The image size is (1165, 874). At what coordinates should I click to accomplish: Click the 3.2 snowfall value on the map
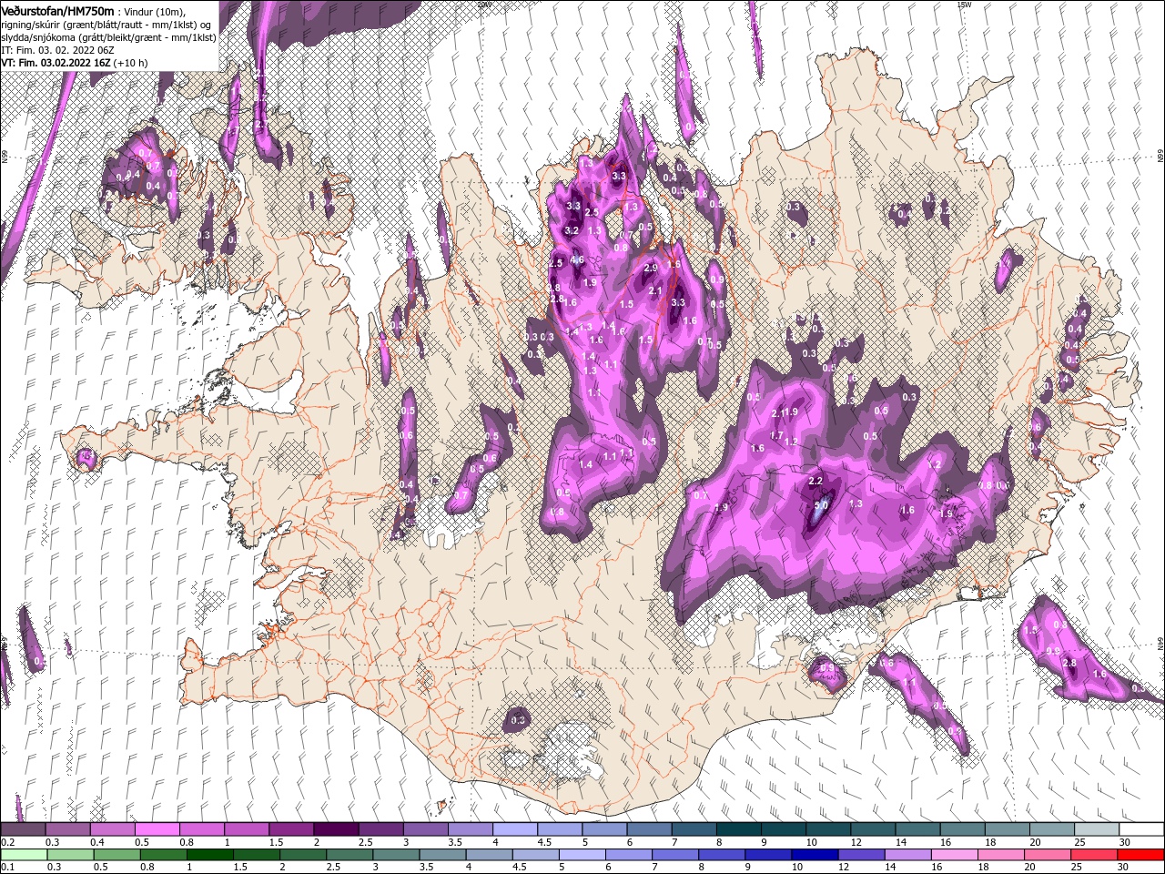click(x=572, y=231)
